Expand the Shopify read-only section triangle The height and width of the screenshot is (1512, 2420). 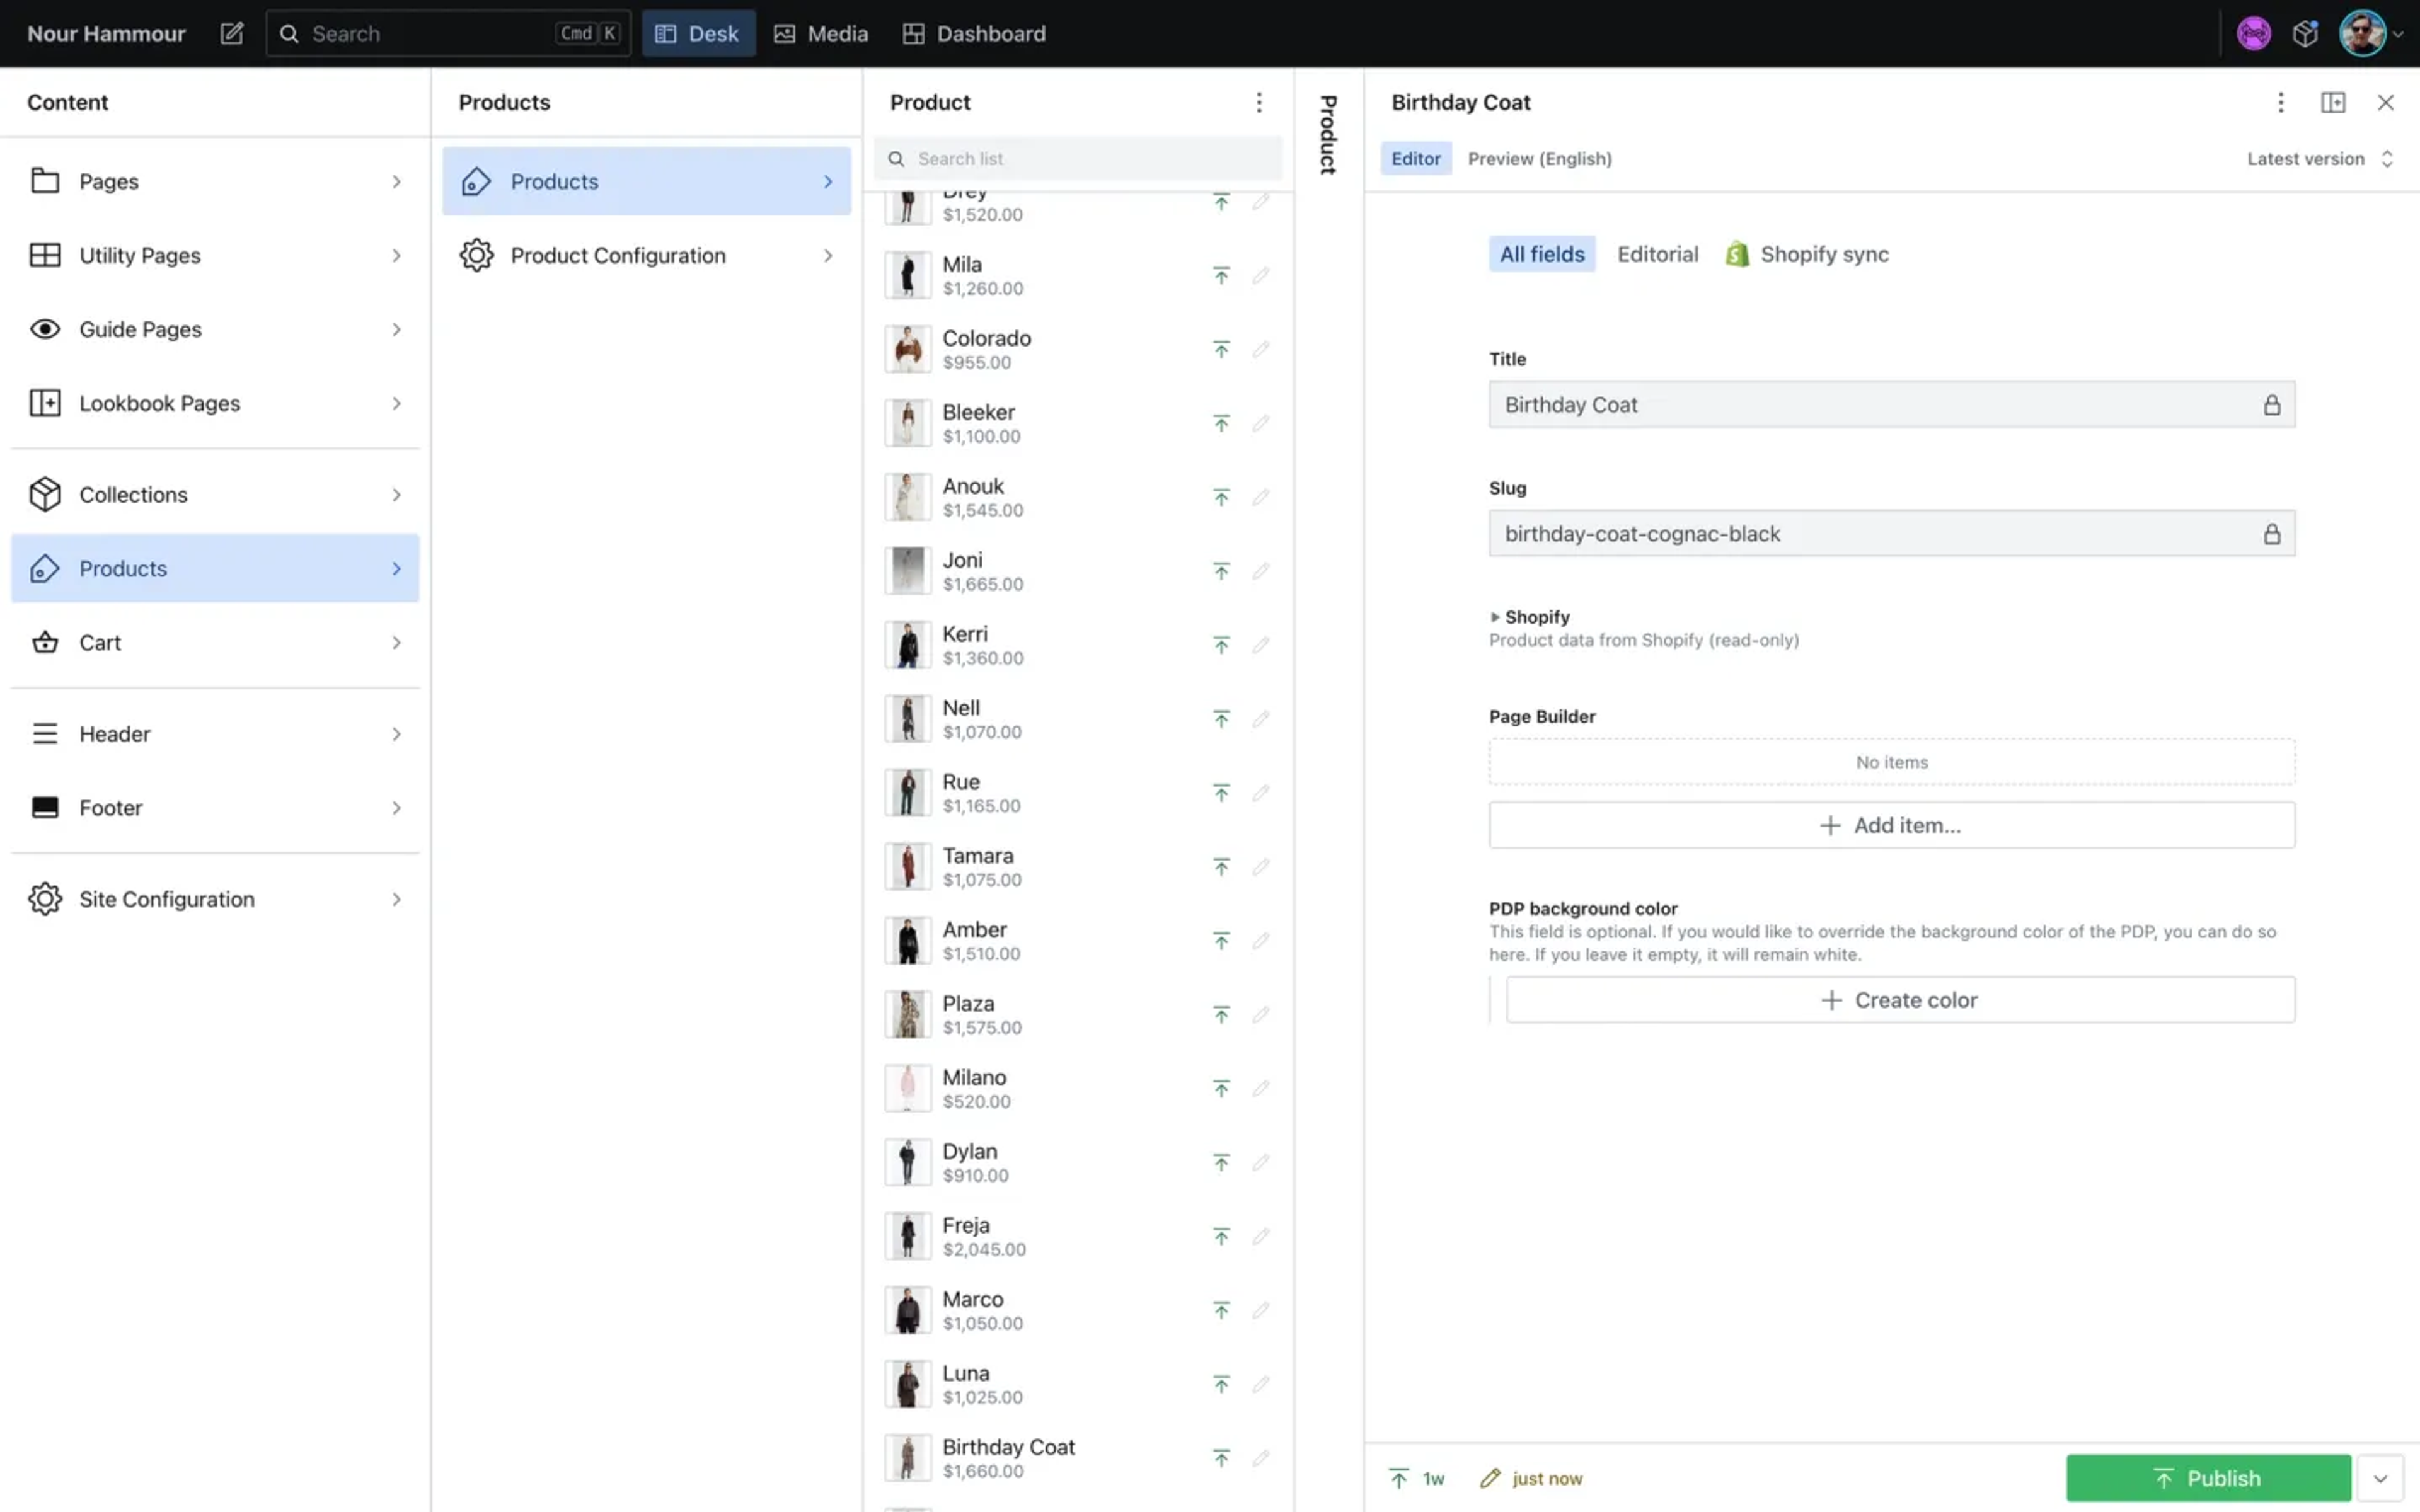(1495, 617)
